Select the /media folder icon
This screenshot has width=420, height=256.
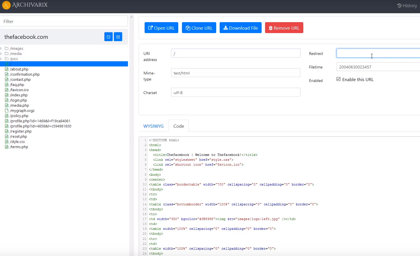click(7, 54)
